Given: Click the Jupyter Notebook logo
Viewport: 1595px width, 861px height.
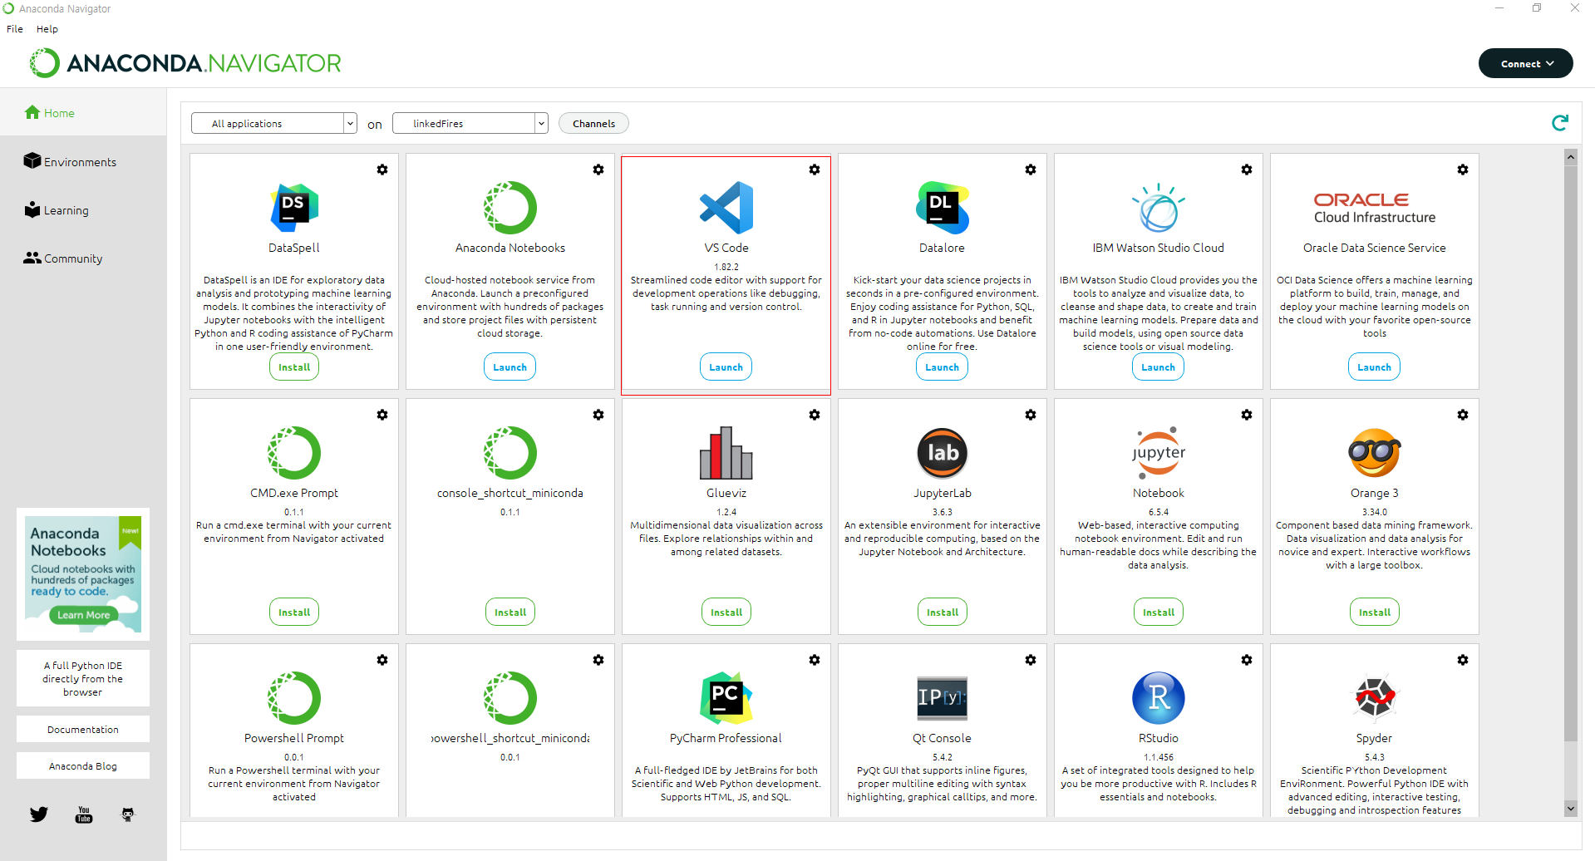Looking at the screenshot, I should pos(1159,453).
